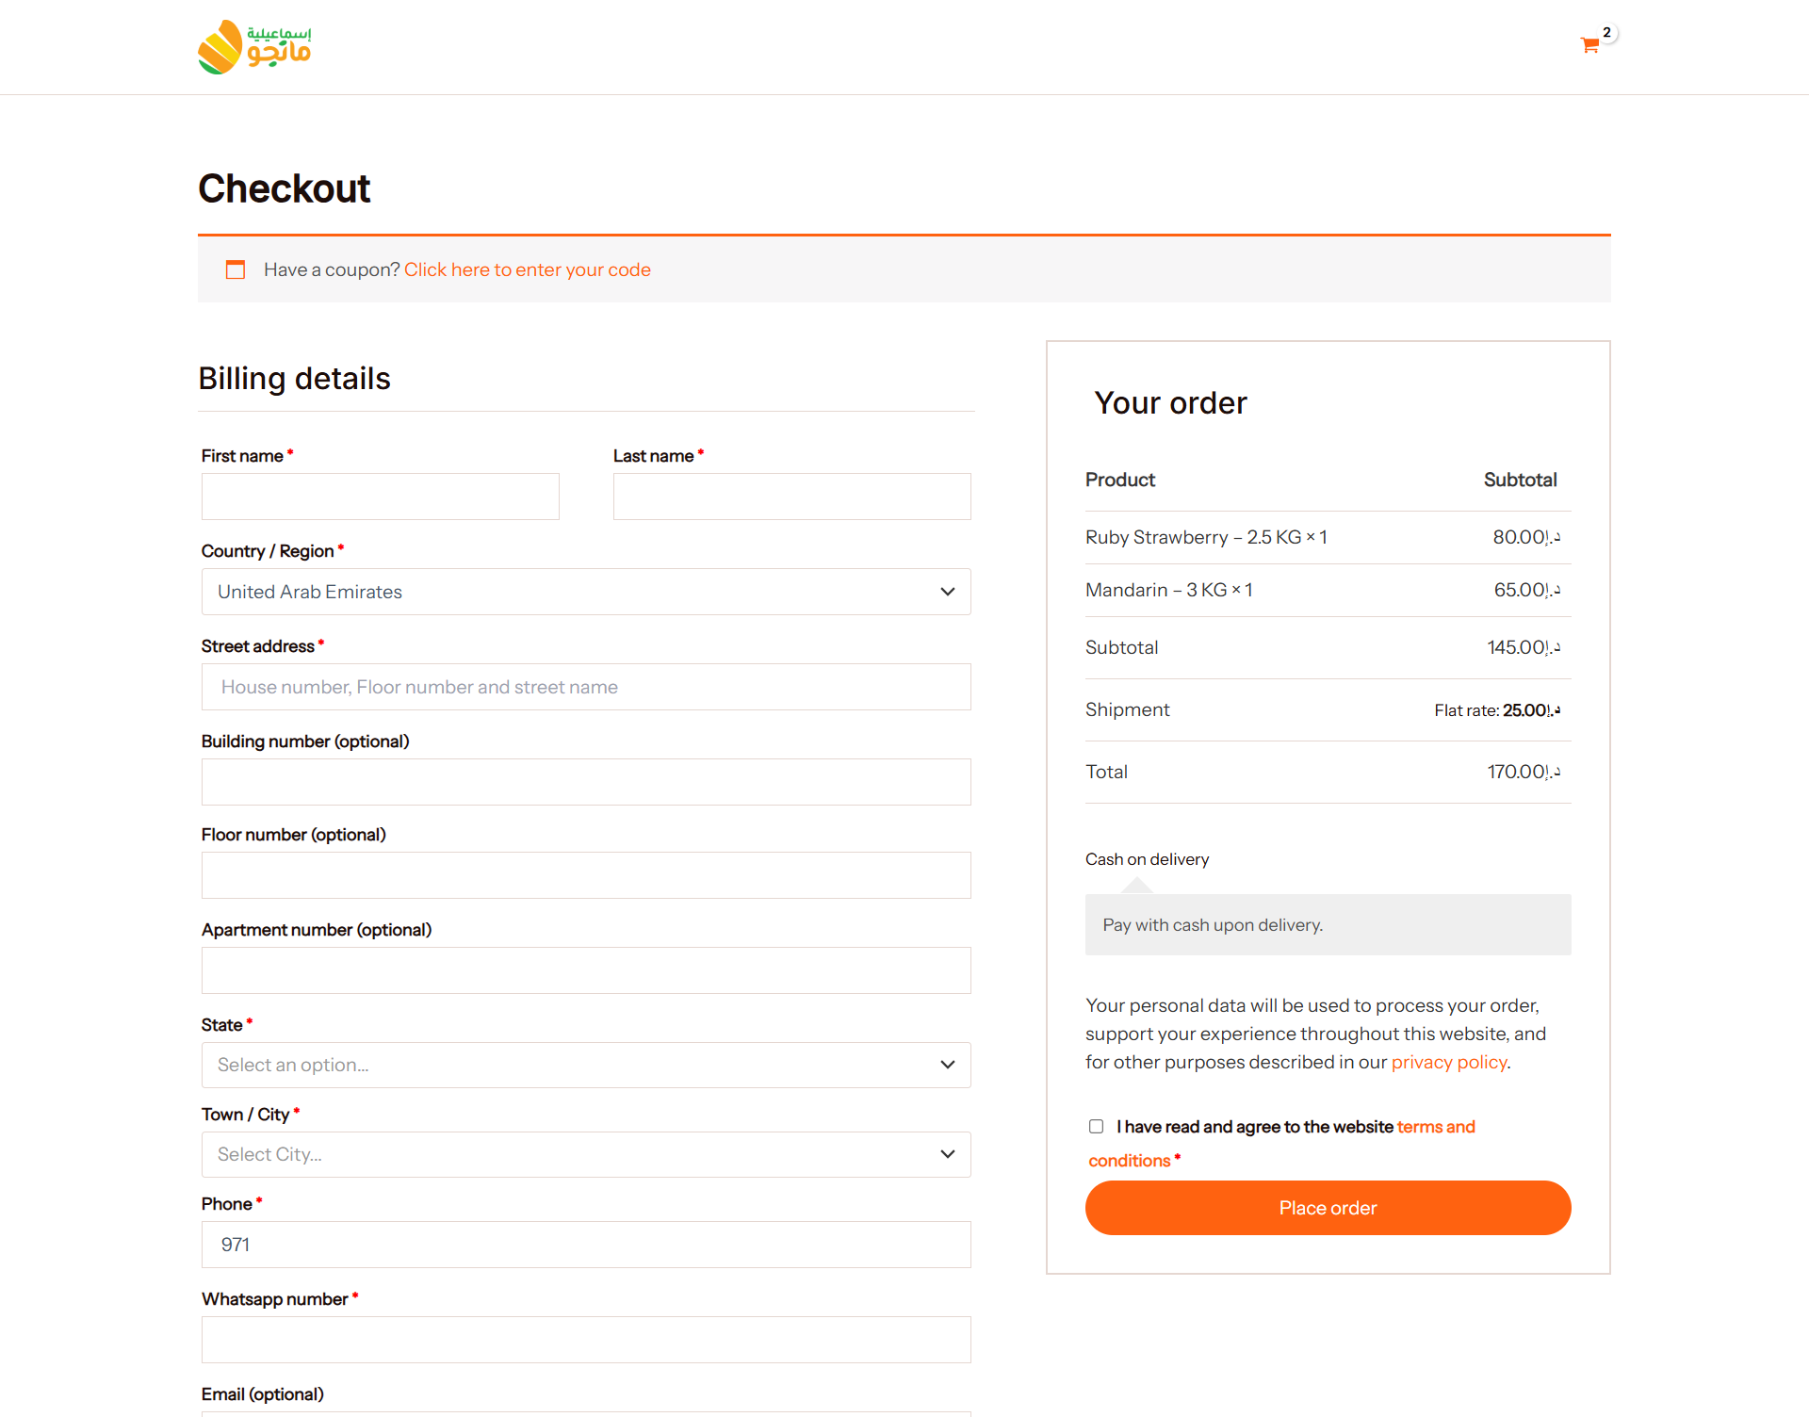Open the shopping cart icon

1589,45
